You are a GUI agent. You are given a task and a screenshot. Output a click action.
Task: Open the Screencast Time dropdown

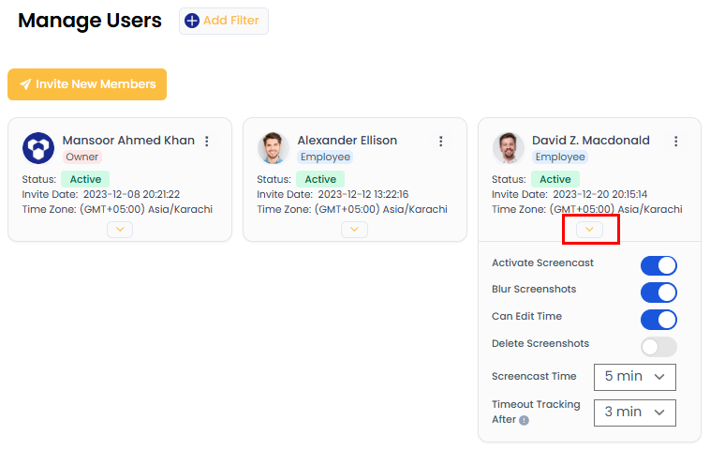coord(634,377)
